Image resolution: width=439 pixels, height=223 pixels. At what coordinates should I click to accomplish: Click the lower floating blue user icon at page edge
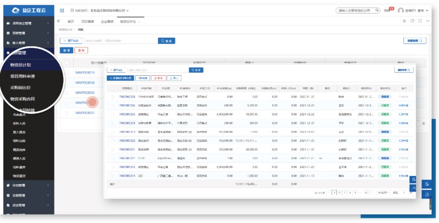click(x=427, y=194)
